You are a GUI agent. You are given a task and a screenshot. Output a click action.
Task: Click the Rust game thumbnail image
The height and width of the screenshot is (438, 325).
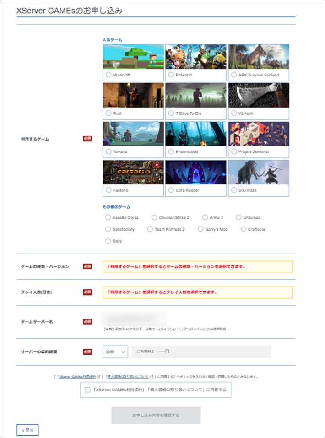pos(133,95)
